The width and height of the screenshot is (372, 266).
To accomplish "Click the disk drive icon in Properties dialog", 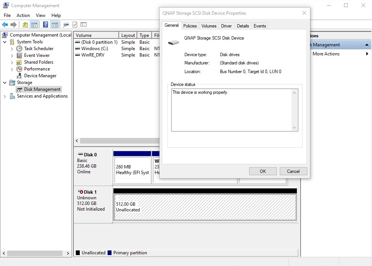I will click(x=174, y=42).
